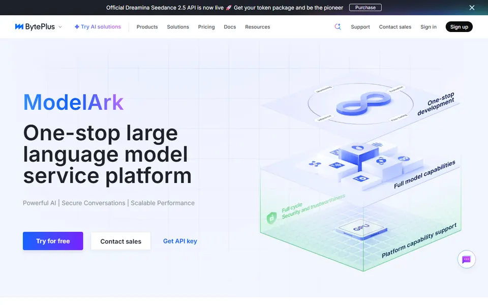
Task: Click 'Secure Conversations' tagline text
Action: (94, 203)
